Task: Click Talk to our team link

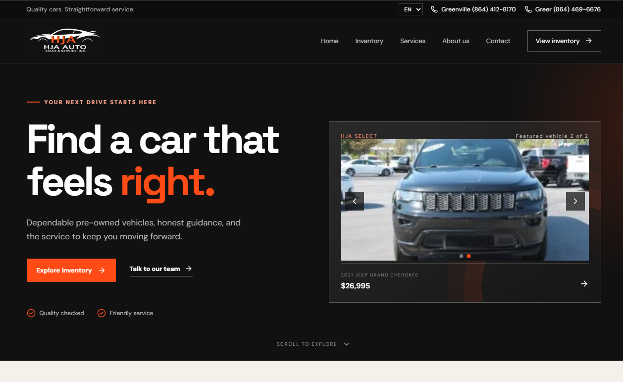Action: 161,269
